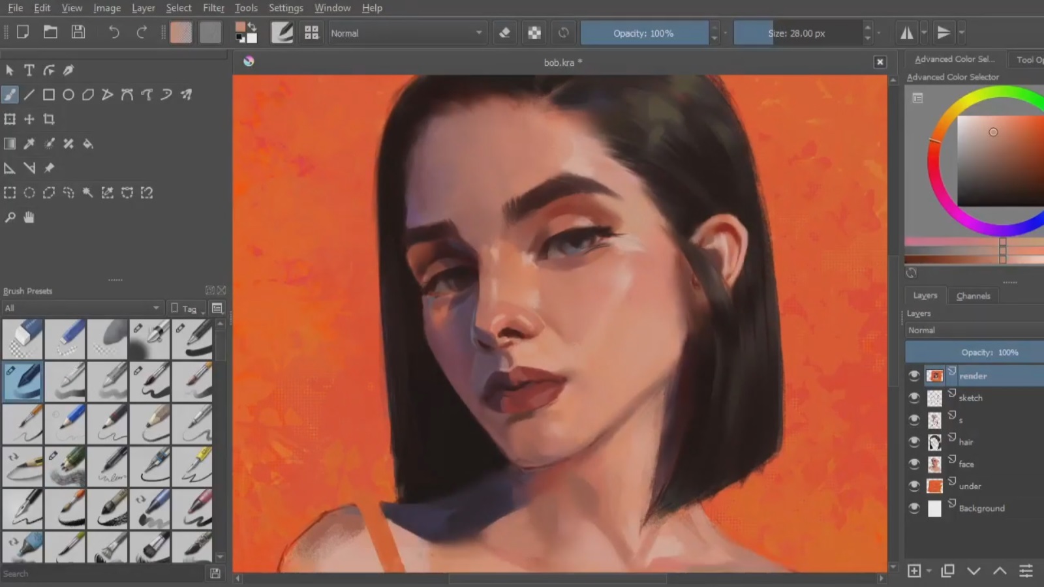Image resolution: width=1044 pixels, height=587 pixels.
Task: Toggle vertical mirror mode
Action: tap(944, 33)
